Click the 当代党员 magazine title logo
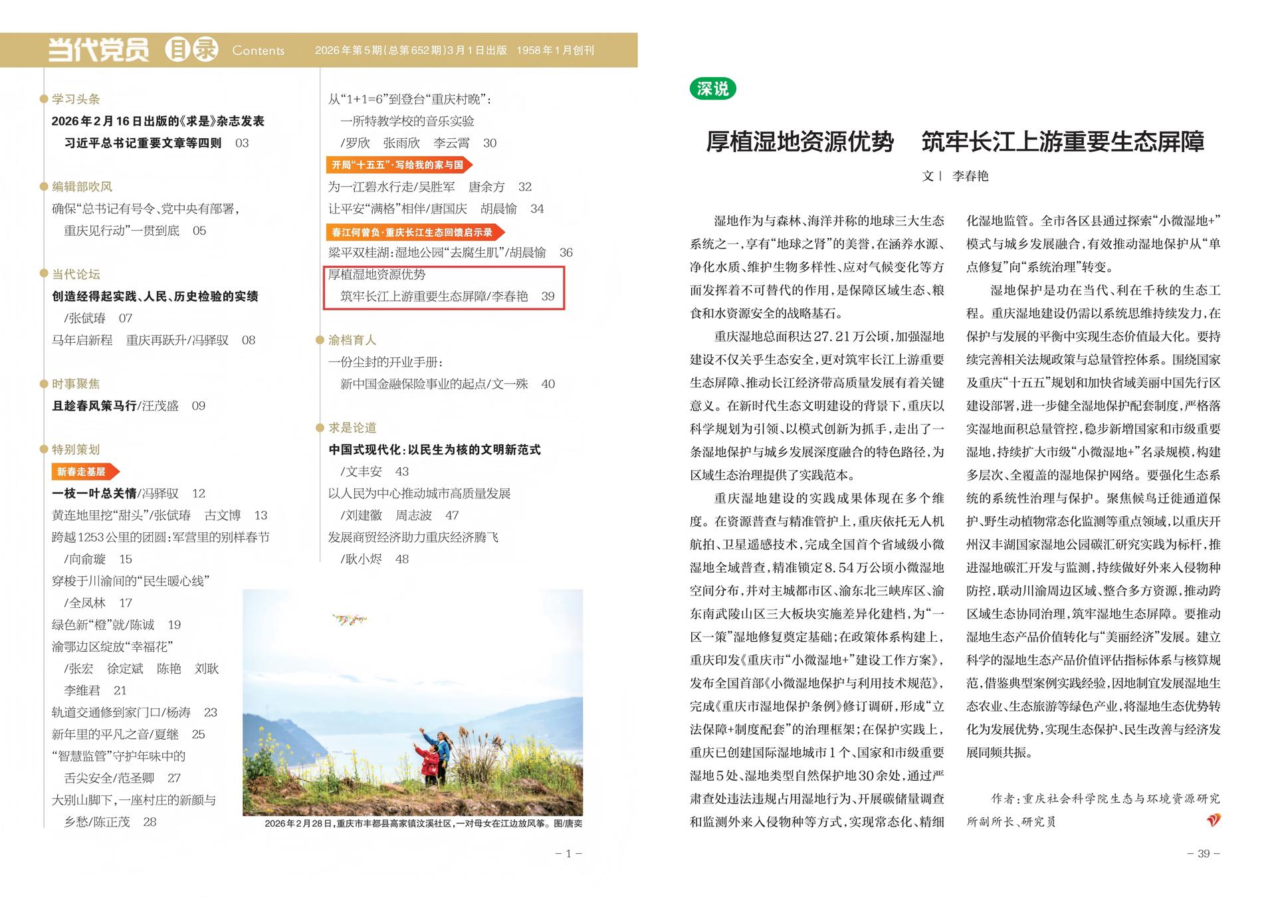Viewport: 1276px width, 897px height. point(98,50)
